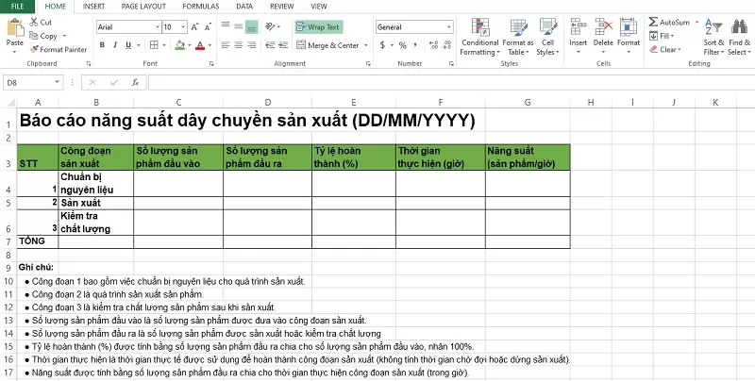Click Decrease Decimal icon

click(x=446, y=45)
